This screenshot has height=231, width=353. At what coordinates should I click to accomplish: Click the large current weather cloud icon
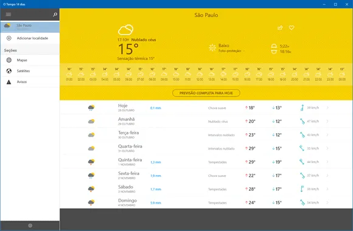click(x=125, y=30)
